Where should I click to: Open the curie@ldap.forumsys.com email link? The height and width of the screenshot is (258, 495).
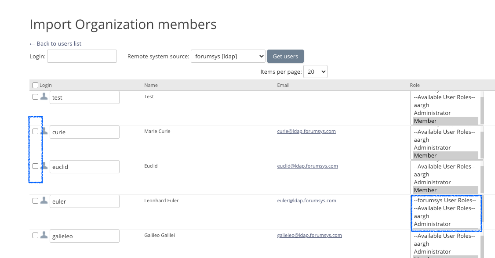pyautogui.click(x=306, y=131)
